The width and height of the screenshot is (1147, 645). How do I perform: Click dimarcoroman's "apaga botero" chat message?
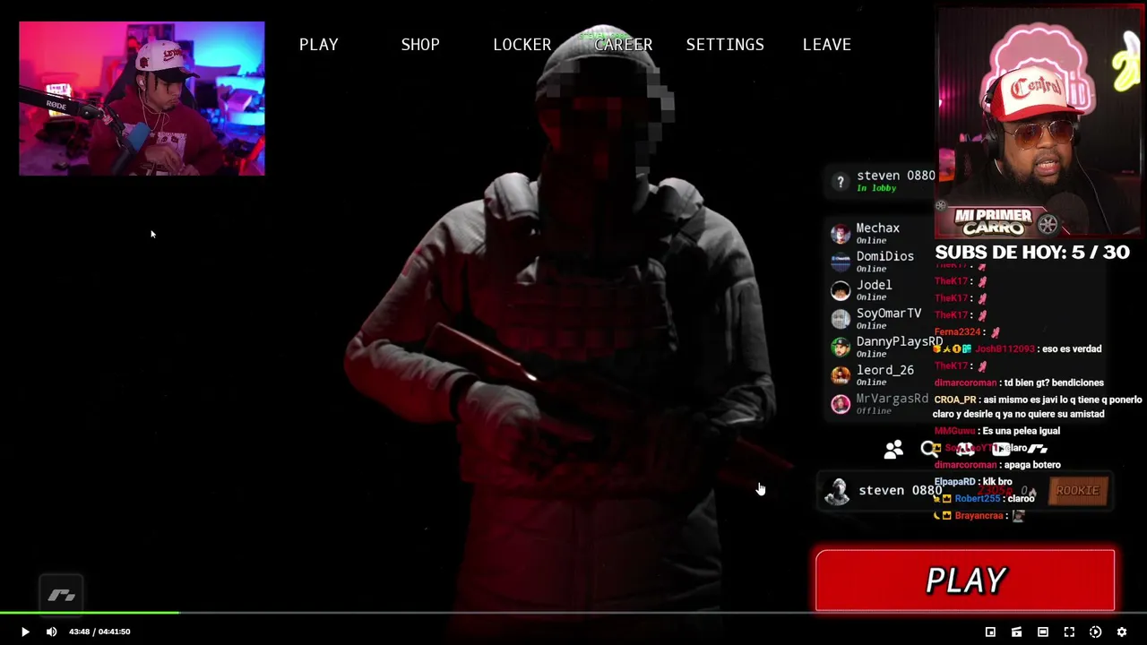click(997, 465)
